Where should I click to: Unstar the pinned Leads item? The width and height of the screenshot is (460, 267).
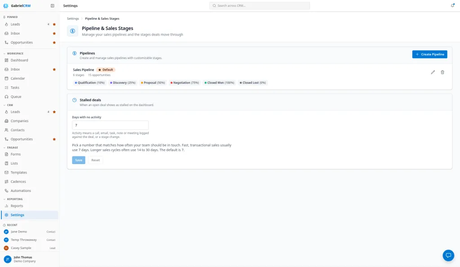tap(54, 24)
